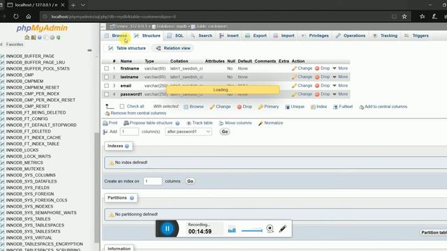Switch to Relation view sub-tab
This screenshot has height=251, width=447.
(173, 48)
